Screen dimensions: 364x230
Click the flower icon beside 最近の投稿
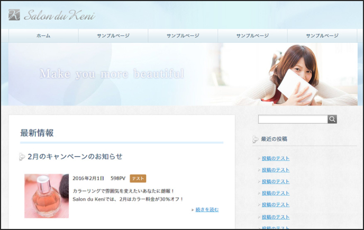click(255, 139)
